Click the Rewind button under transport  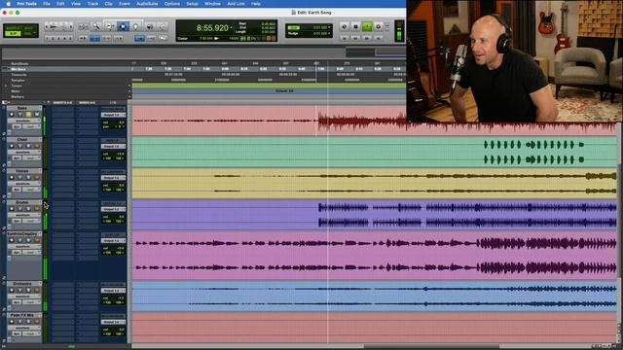[x=355, y=39]
